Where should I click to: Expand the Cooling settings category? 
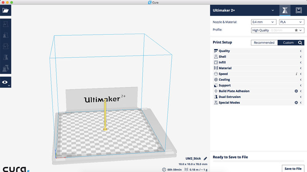tap(258, 80)
